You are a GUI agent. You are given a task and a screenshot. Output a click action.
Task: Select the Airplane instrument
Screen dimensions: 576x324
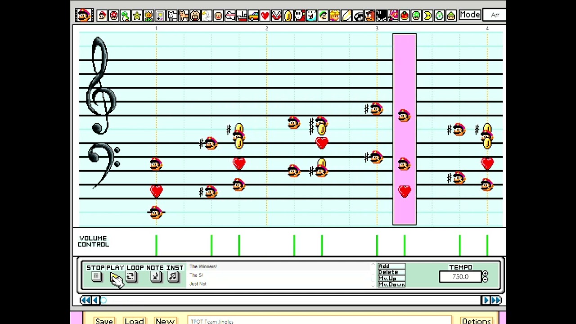(230, 16)
